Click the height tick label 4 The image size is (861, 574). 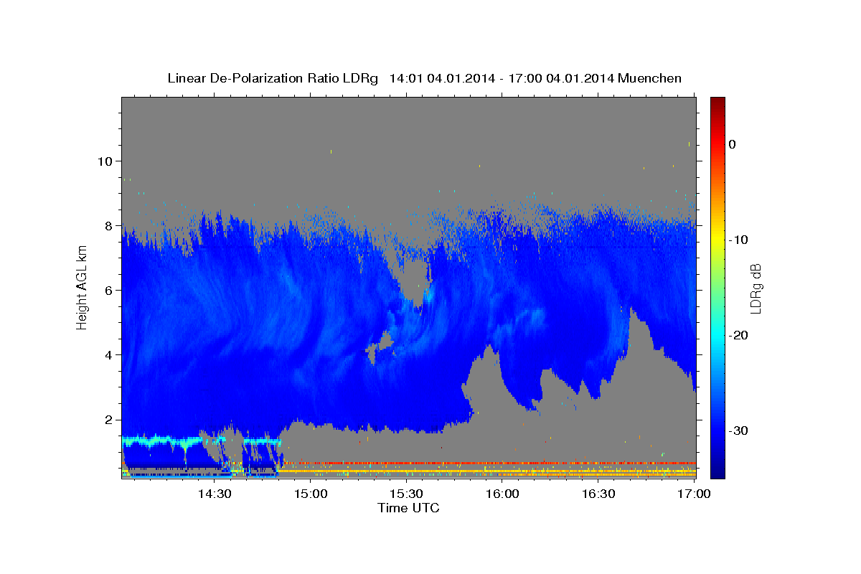click(x=110, y=354)
